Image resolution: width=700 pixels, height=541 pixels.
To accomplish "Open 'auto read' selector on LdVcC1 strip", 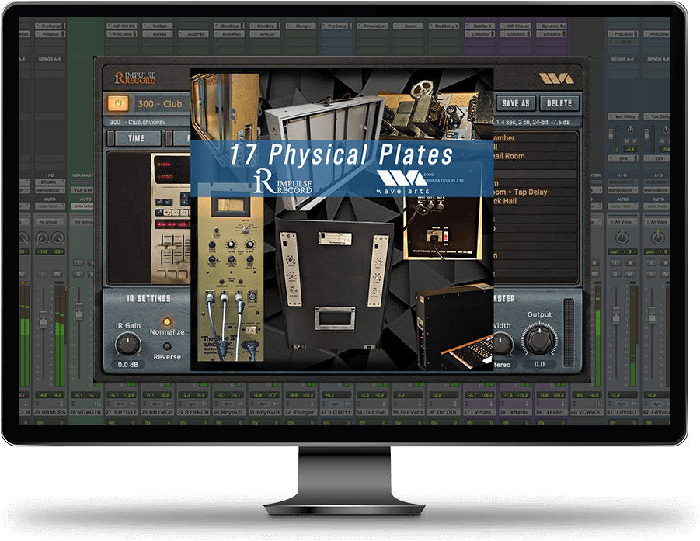I will pyautogui.click(x=623, y=206).
